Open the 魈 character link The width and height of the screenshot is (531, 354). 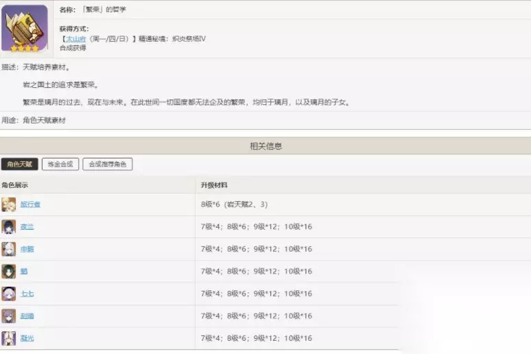coord(24,272)
